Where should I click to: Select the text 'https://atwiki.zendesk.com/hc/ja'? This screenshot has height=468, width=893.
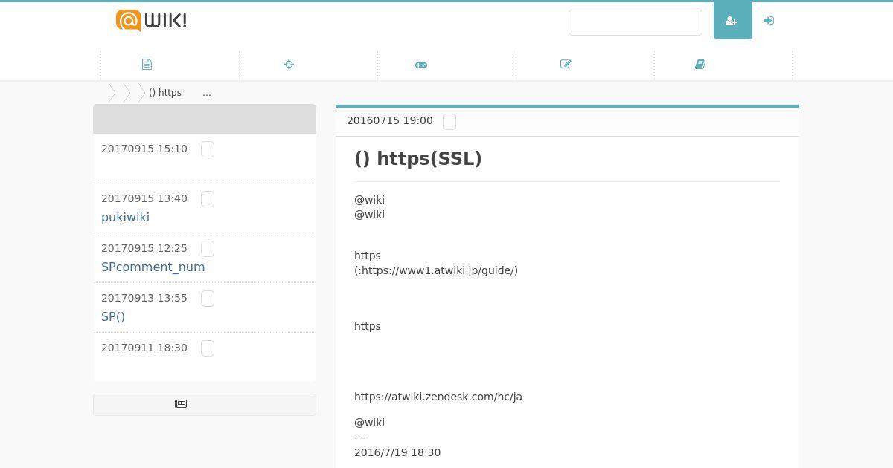tap(438, 397)
